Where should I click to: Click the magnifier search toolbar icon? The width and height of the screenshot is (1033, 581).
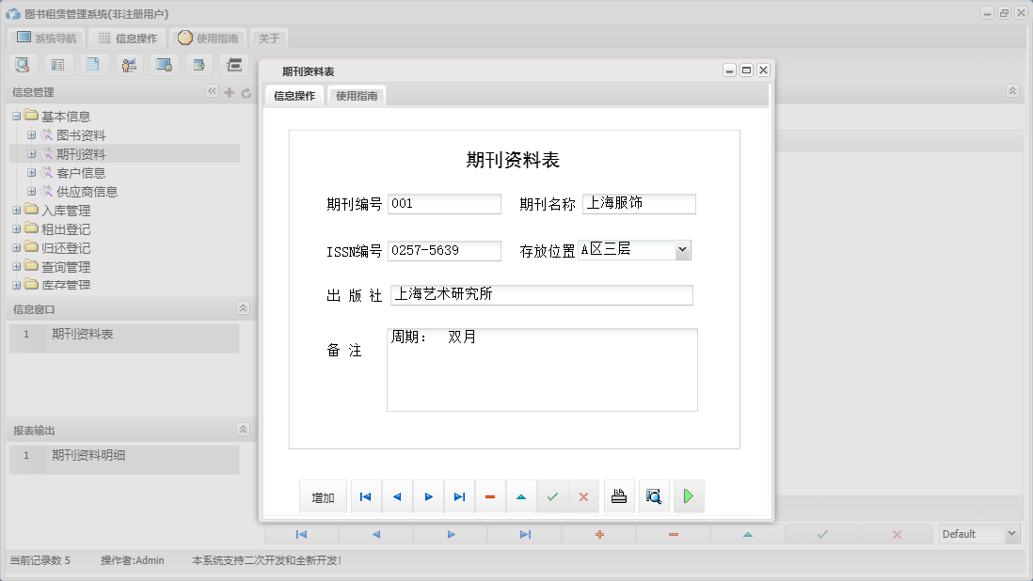click(x=23, y=64)
